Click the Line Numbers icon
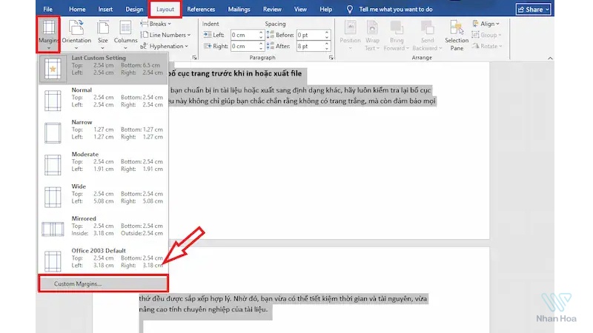 (144, 35)
